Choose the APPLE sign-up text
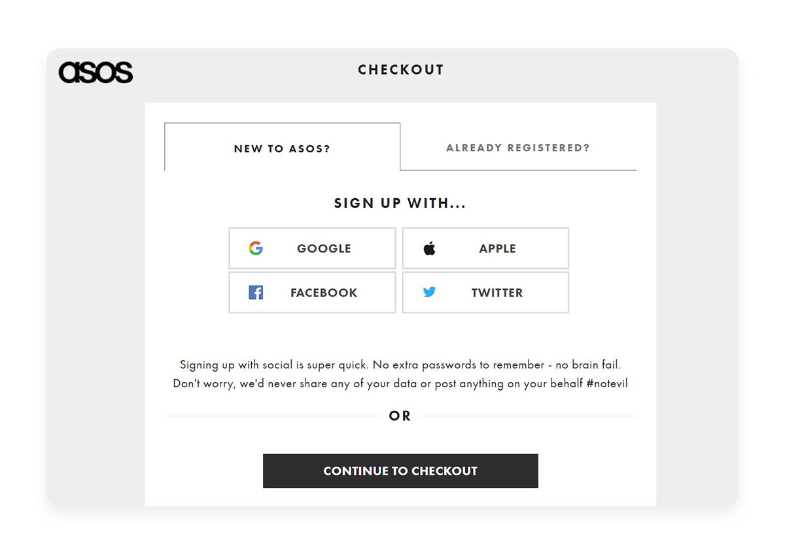This screenshot has width=785, height=556. (x=497, y=249)
